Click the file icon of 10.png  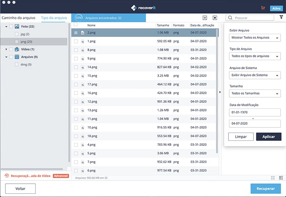click(x=83, y=128)
